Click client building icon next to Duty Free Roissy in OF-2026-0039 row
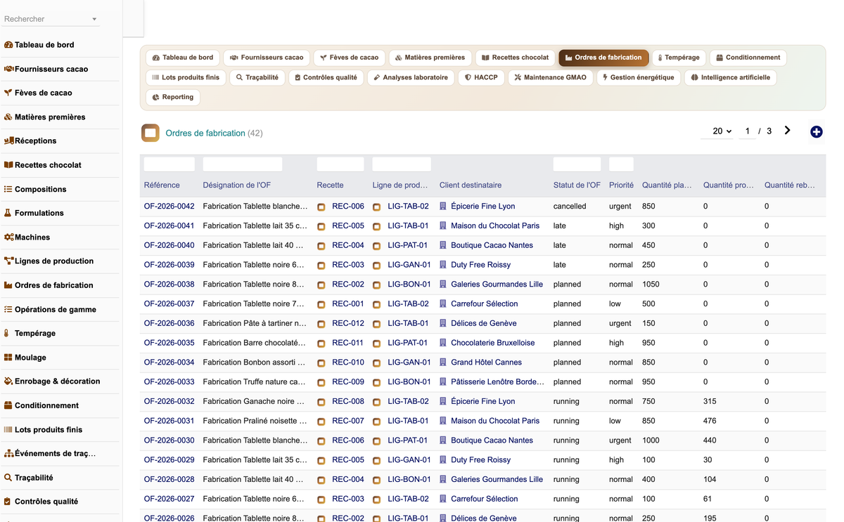 443,265
